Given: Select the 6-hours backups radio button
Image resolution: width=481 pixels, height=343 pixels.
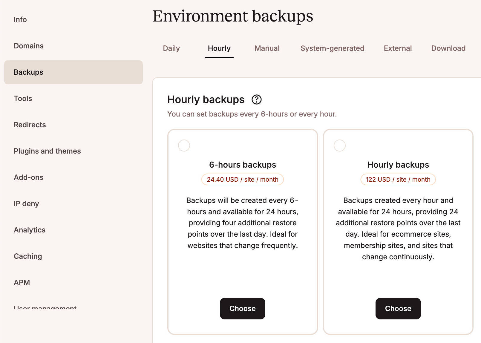Looking at the screenshot, I should click(184, 146).
